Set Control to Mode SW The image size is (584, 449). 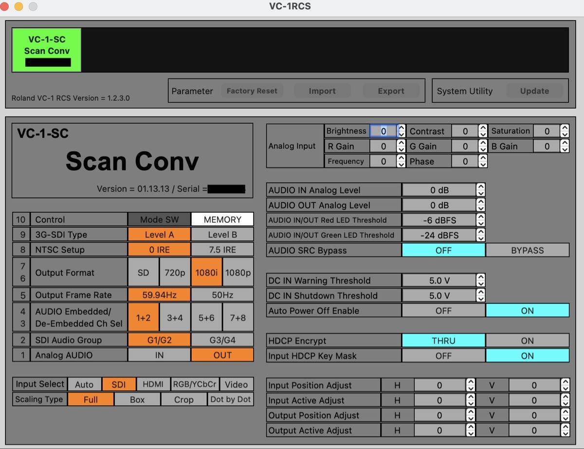(159, 220)
